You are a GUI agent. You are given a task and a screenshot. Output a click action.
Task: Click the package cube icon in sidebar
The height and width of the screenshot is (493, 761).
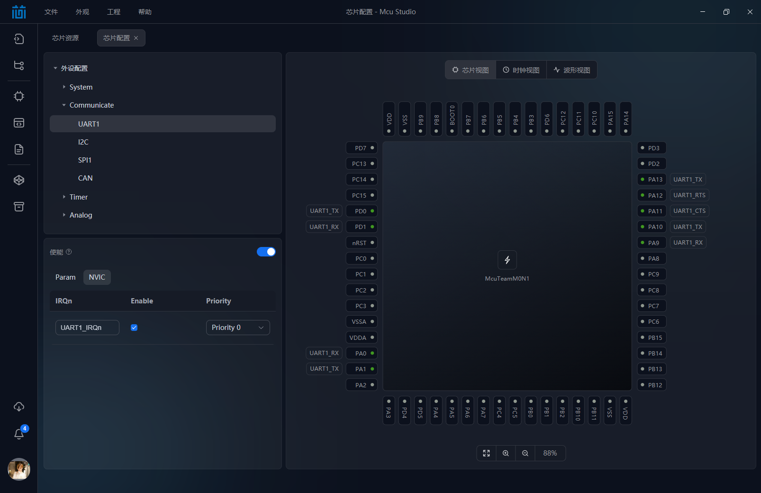[19, 180]
